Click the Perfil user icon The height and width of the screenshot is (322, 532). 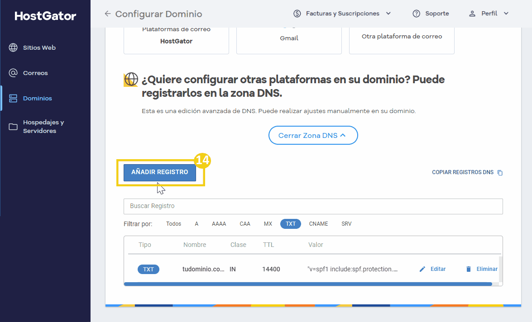[472, 14]
